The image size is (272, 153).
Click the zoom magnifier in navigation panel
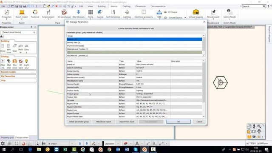(259, 126)
